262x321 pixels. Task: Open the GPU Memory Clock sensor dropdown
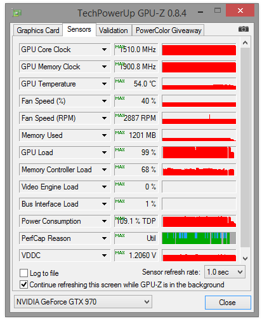click(104, 67)
